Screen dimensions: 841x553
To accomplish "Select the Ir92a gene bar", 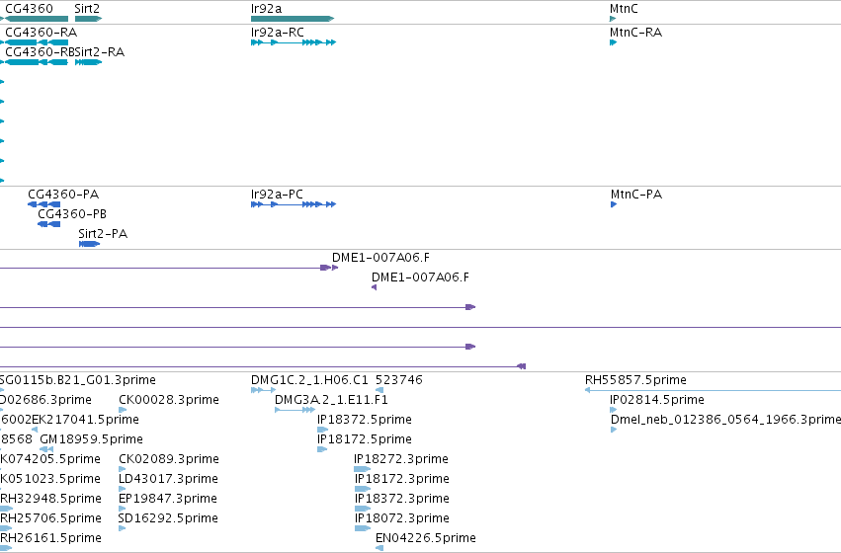I will (293, 19).
